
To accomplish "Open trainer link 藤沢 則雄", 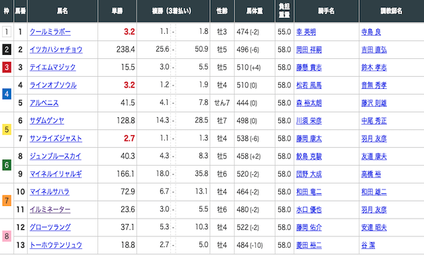I will click(374, 103).
